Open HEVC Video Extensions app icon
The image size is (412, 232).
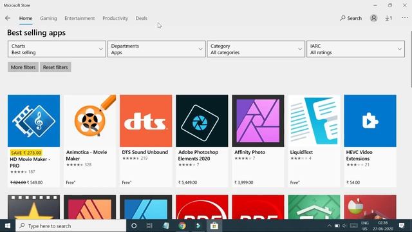pos(370,121)
